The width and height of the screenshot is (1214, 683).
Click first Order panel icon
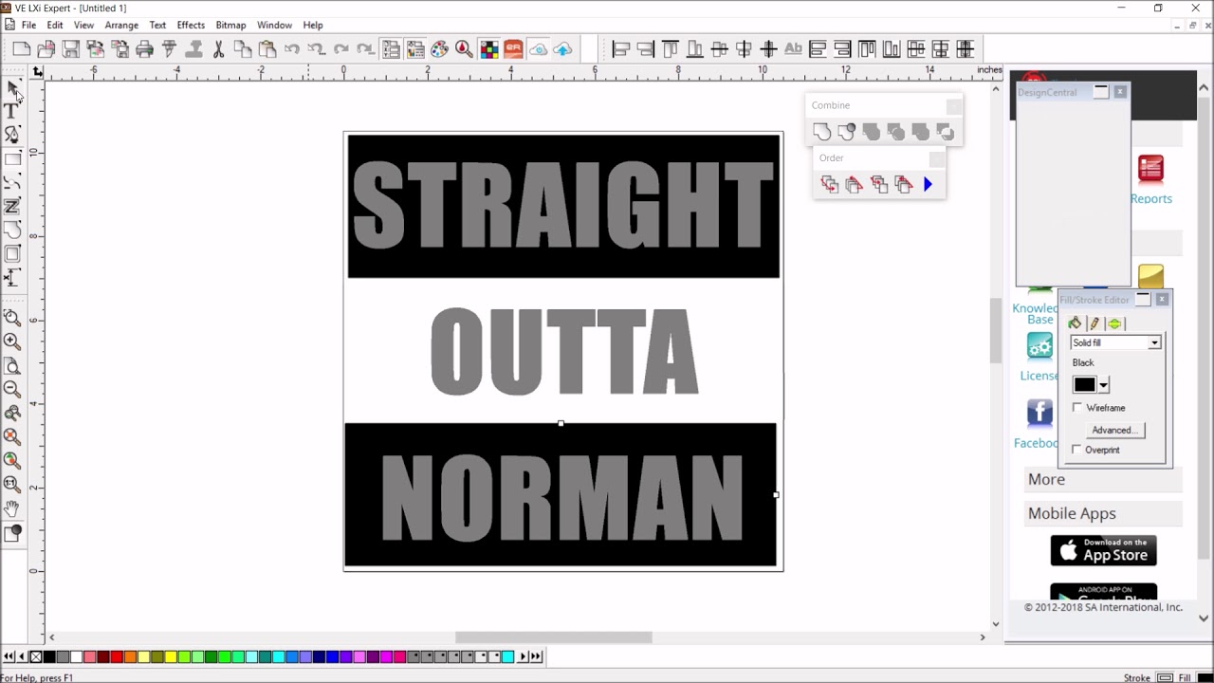[x=830, y=185]
